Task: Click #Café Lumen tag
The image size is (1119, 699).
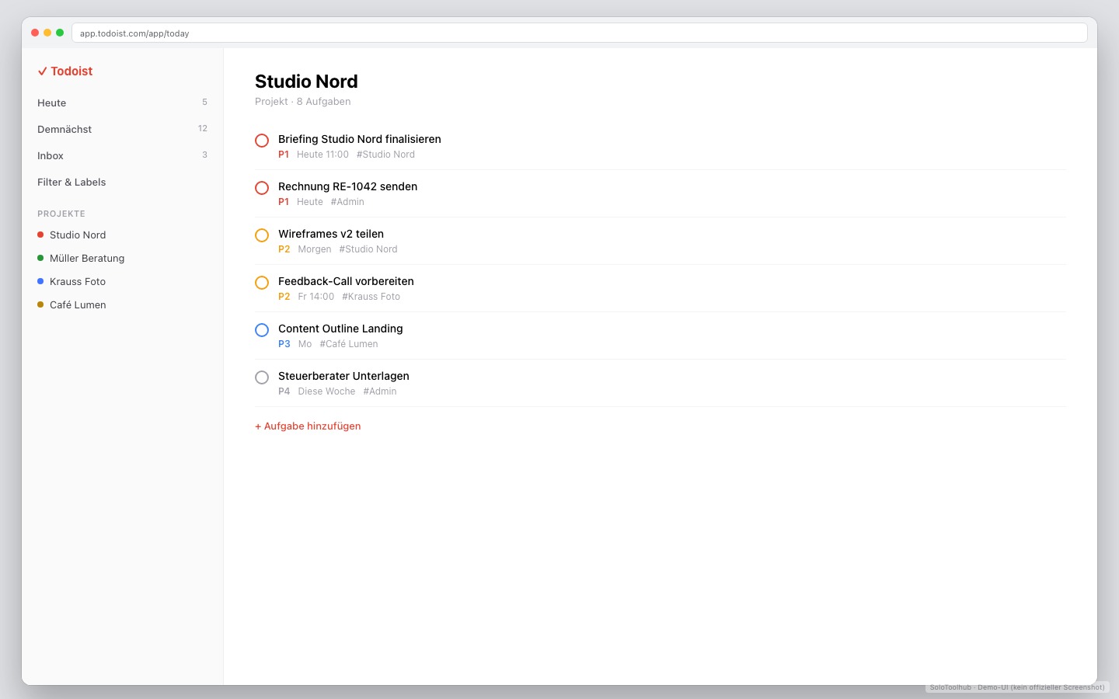Action: pos(349,344)
